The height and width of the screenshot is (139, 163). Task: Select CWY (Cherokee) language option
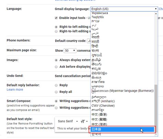coord(122,105)
